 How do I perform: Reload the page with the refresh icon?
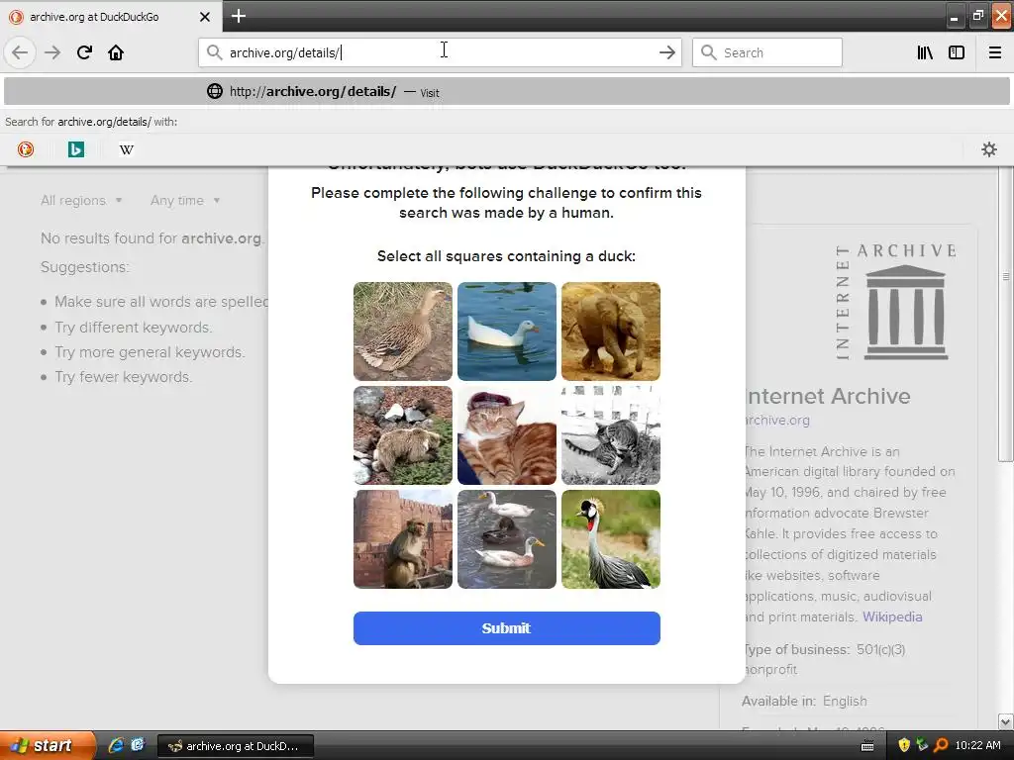84,52
